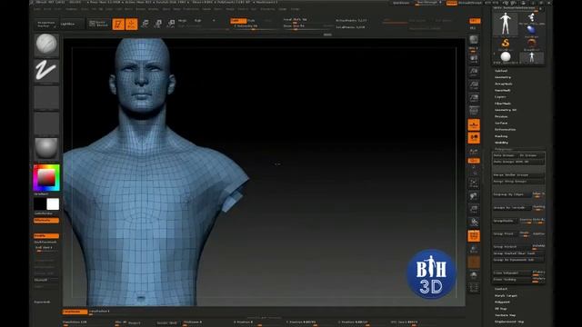The height and width of the screenshot is (327, 582).
Task: Click the color picker square
Action: pos(46,178)
